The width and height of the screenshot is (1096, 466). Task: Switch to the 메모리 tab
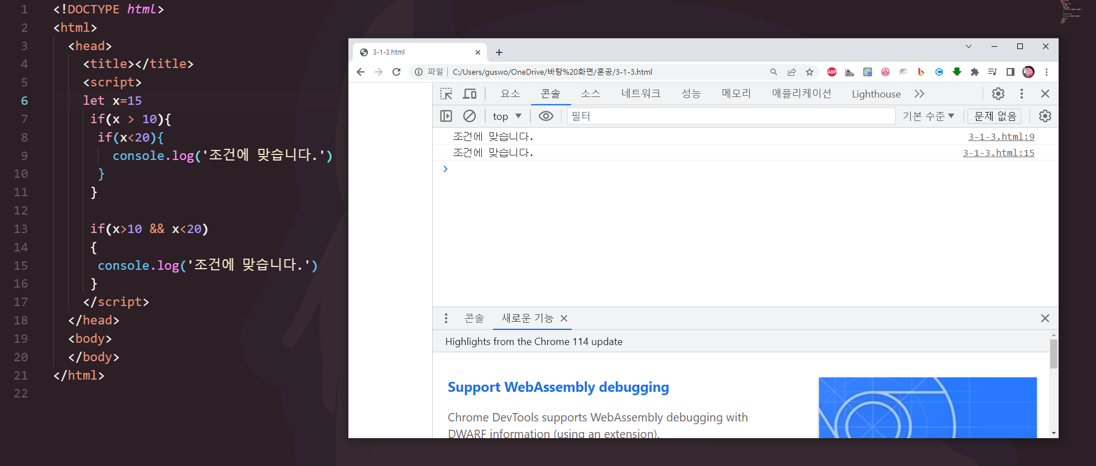736,94
